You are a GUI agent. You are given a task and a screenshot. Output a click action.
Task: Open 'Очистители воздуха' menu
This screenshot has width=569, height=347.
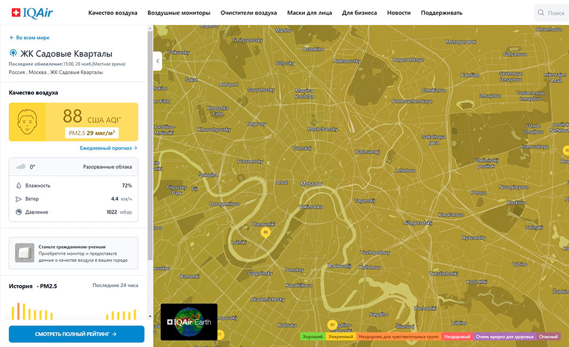(x=249, y=13)
